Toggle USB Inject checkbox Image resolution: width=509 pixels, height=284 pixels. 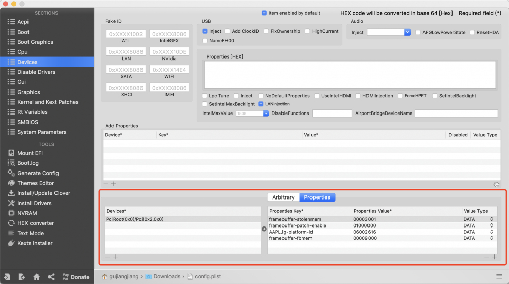click(205, 31)
